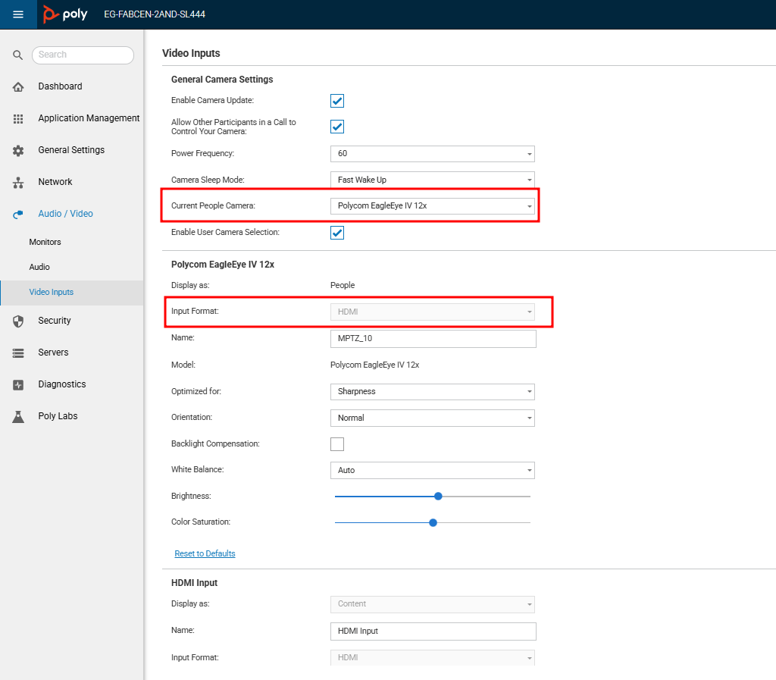The image size is (776, 680).
Task: Click the Application Management grid icon
Action: [18, 119]
